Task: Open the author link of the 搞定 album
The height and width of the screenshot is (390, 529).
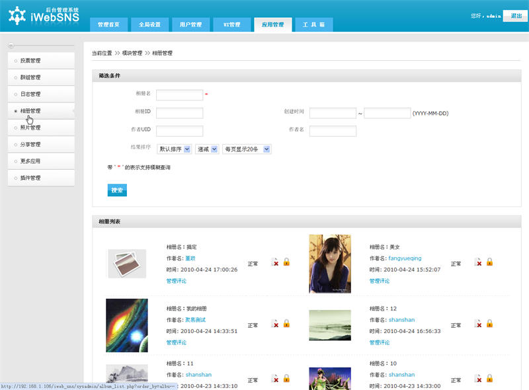Action: 190,258
